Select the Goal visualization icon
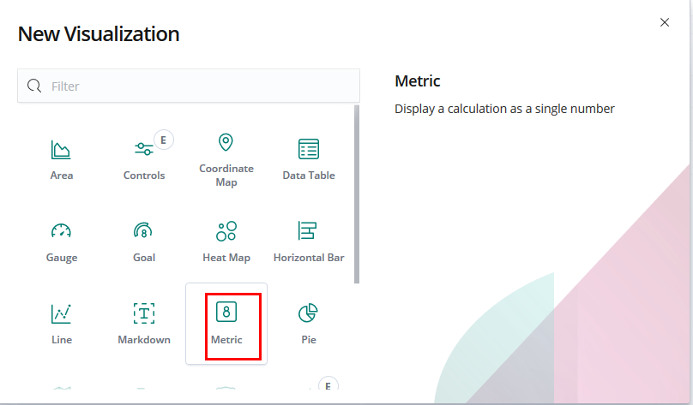Screen dimensions: 693x405 tap(143, 230)
